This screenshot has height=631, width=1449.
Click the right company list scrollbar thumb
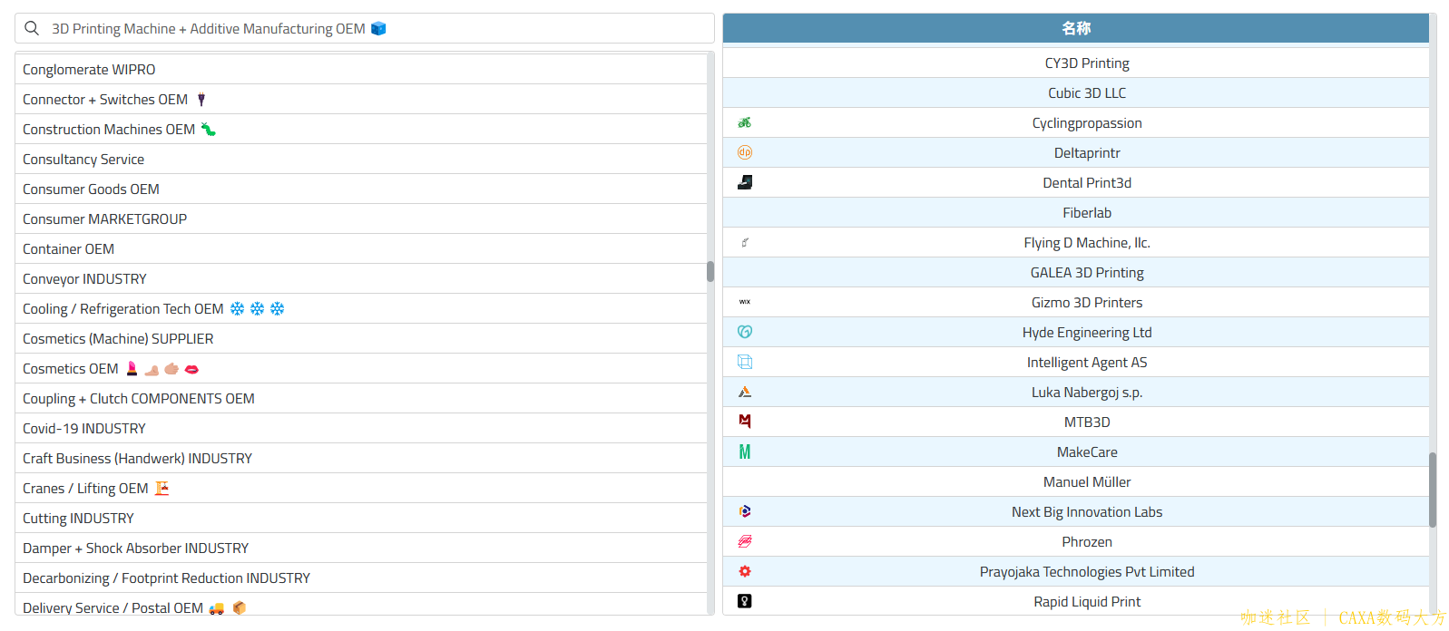[x=1433, y=490]
